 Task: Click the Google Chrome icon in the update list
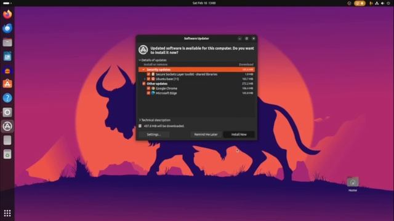click(153, 88)
